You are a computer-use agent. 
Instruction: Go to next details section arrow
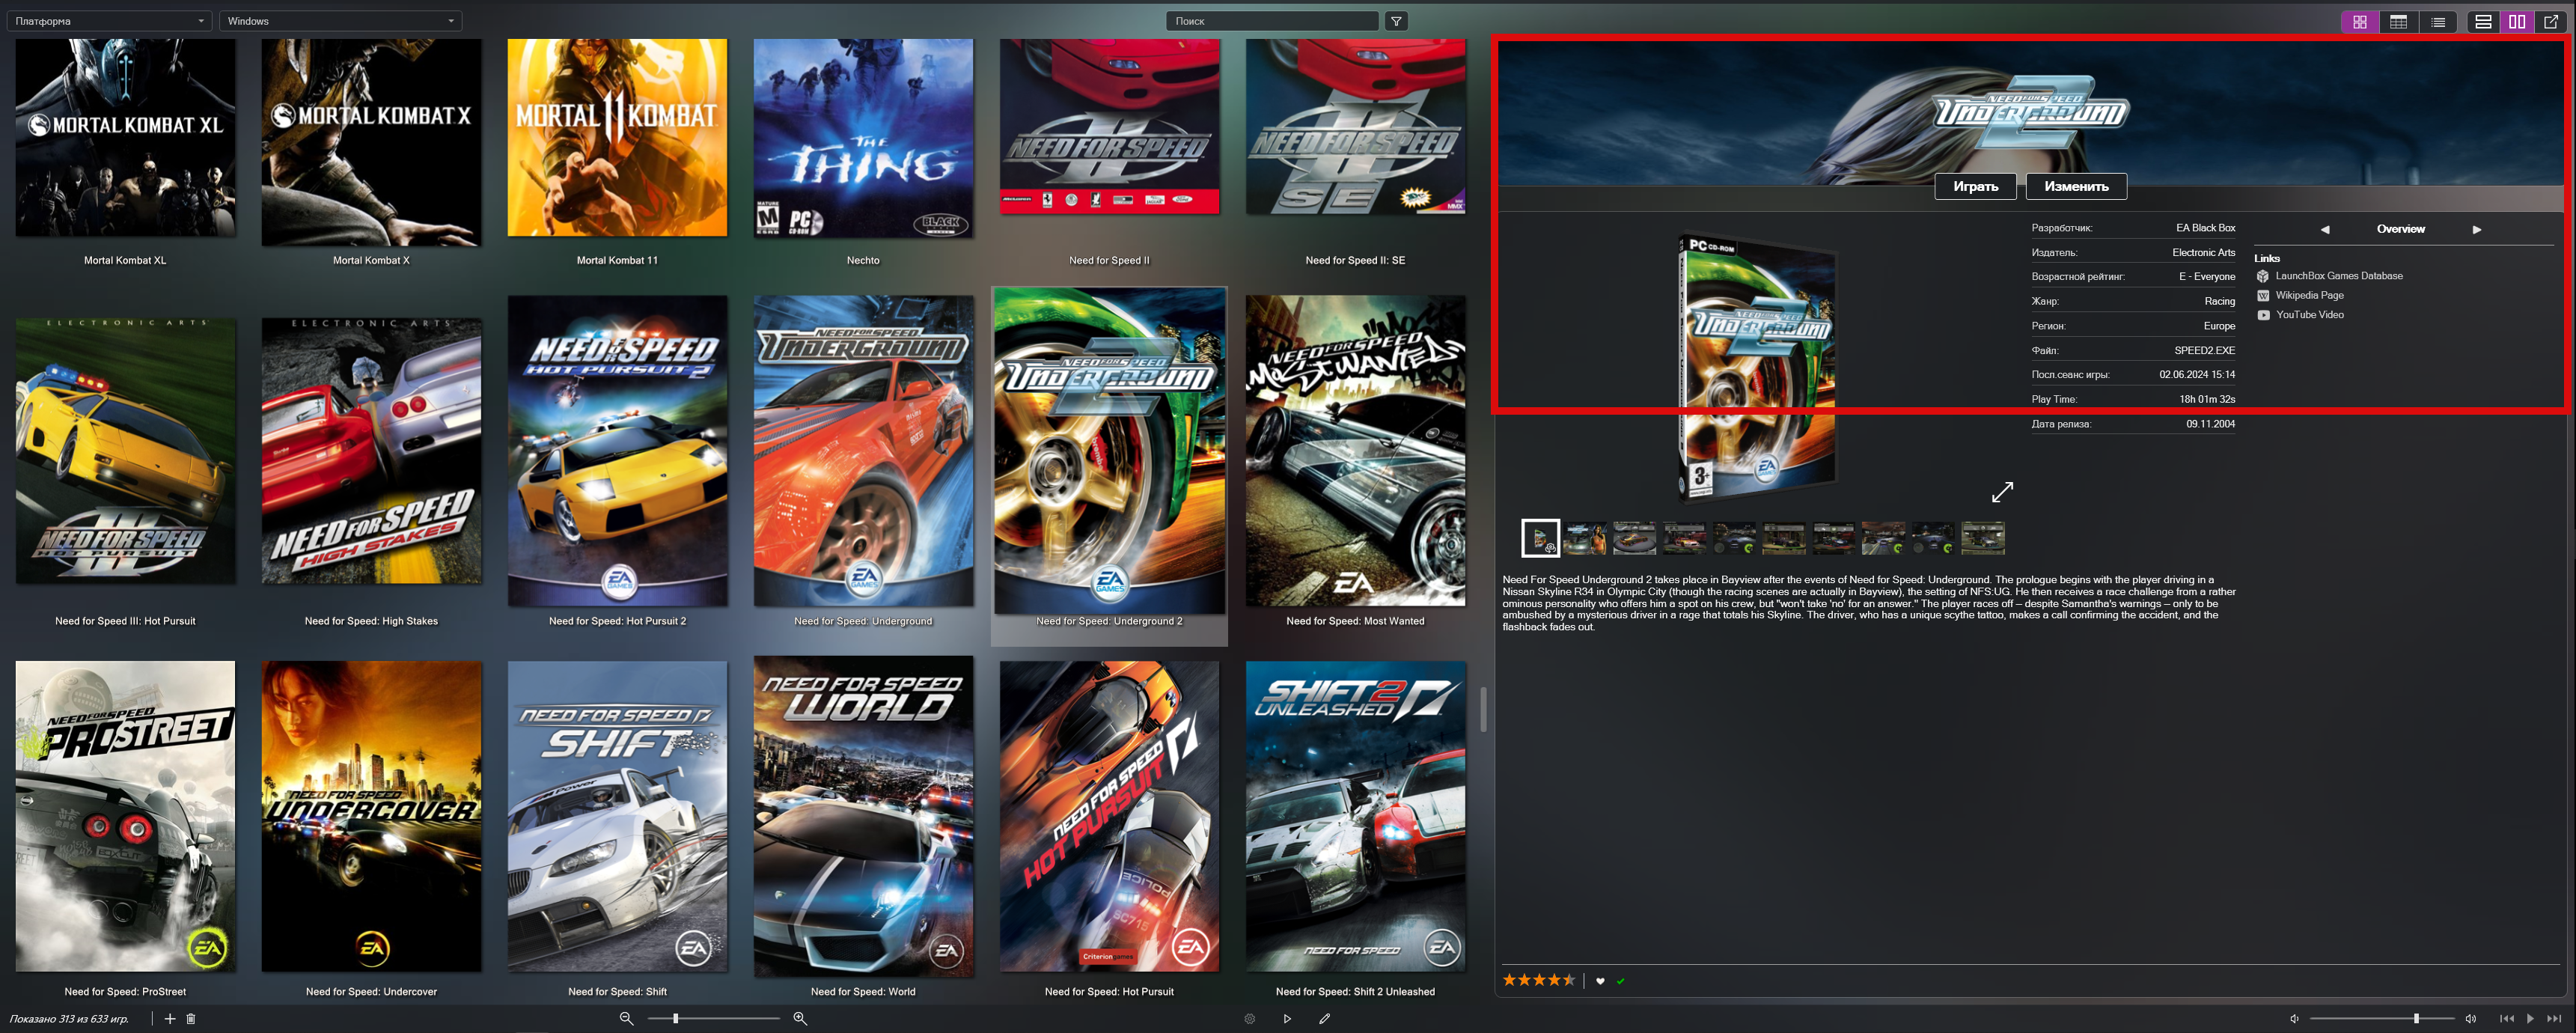pyautogui.click(x=2477, y=229)
